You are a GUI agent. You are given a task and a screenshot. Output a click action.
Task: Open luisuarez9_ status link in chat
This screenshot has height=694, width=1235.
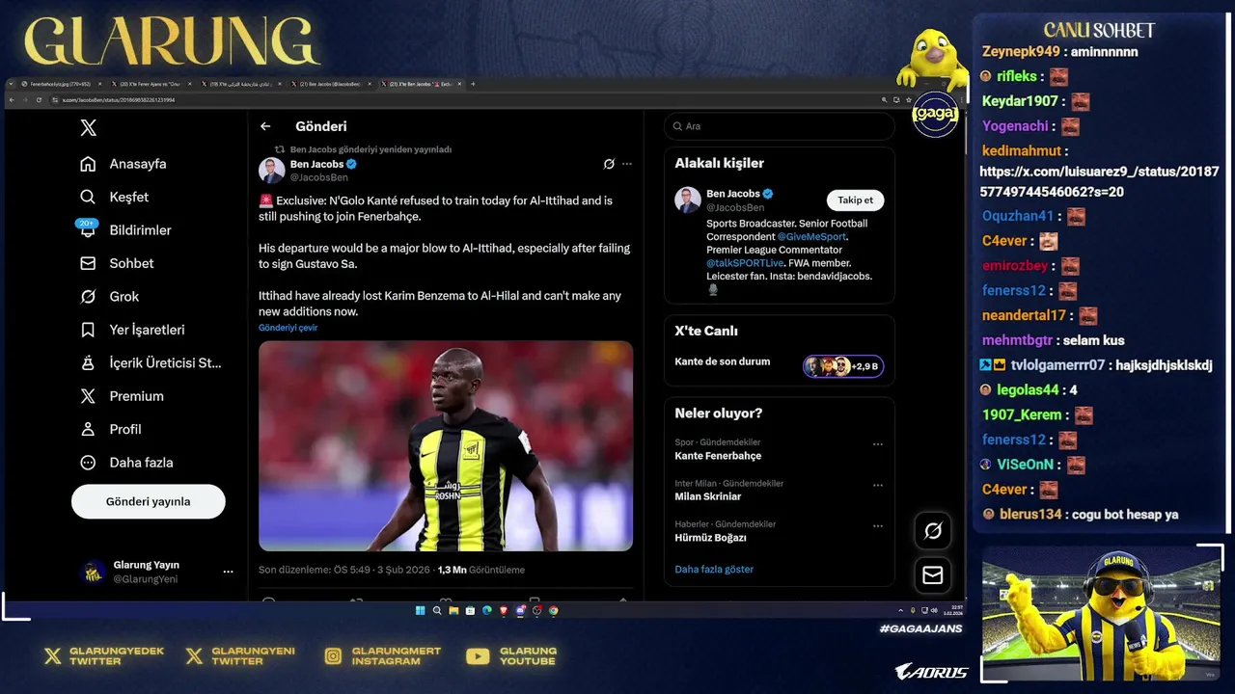(1100, 182)
